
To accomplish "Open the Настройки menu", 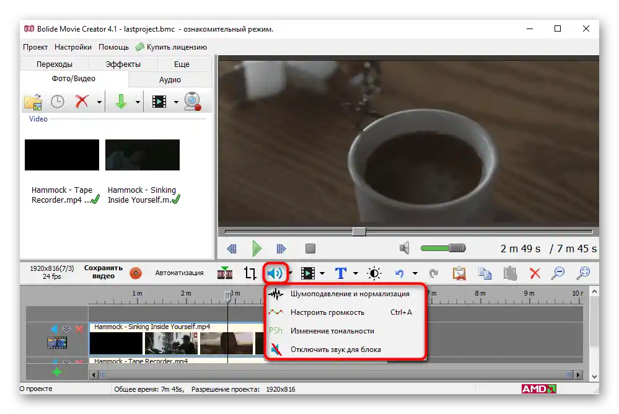I will click(x=73, y=47).
